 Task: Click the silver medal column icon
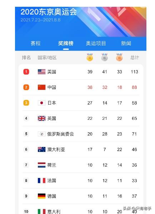[105, 57]
